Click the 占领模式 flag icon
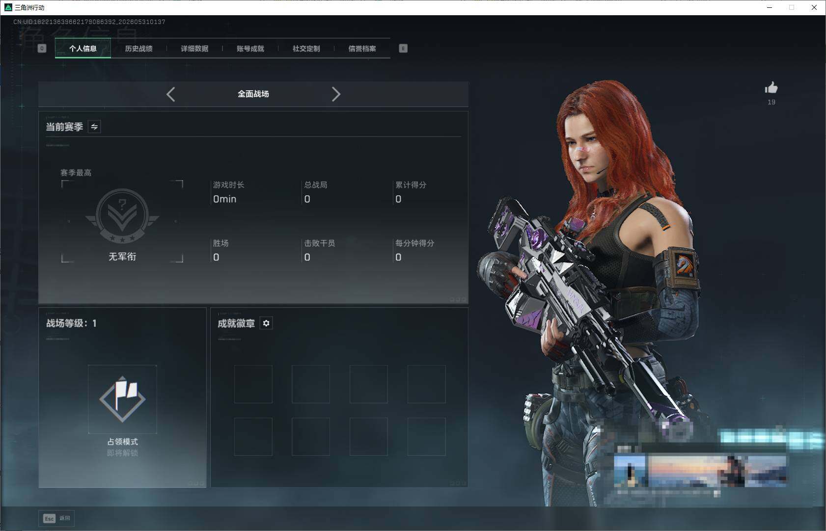The image size is (826, 531). 122,399
